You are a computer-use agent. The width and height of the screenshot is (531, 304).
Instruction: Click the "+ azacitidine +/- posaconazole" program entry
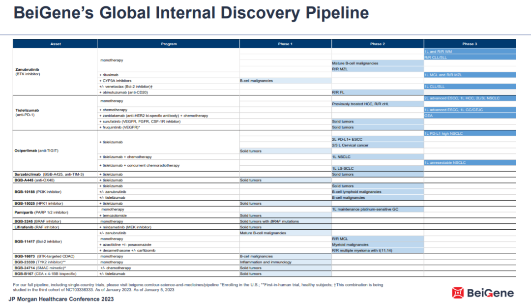click(x=125, y=244)
